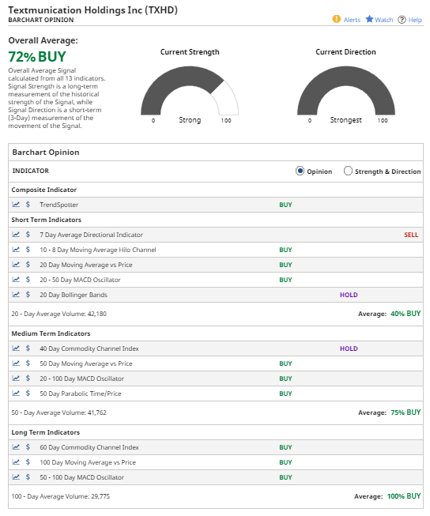Open chart icon for 40 Day Commodity Channel Index
Viewport: 430px width, 516px height.
[16, 348]
